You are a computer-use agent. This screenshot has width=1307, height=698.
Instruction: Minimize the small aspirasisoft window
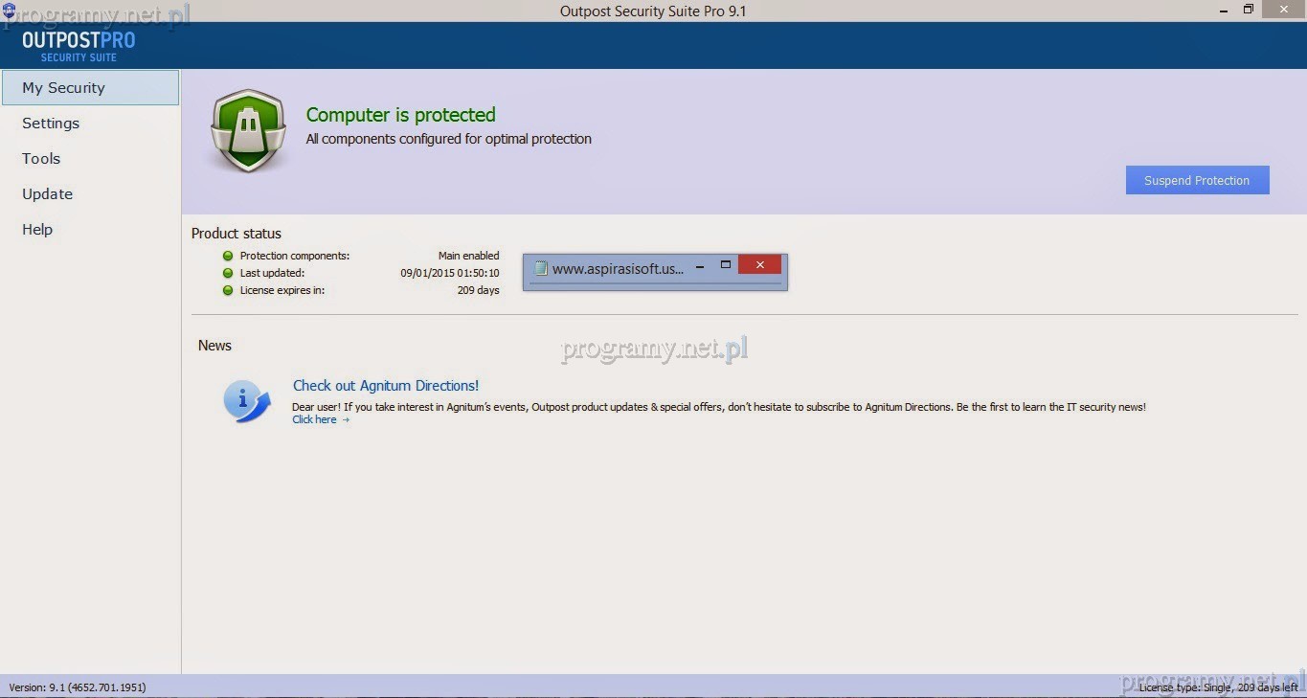[700, 265]
